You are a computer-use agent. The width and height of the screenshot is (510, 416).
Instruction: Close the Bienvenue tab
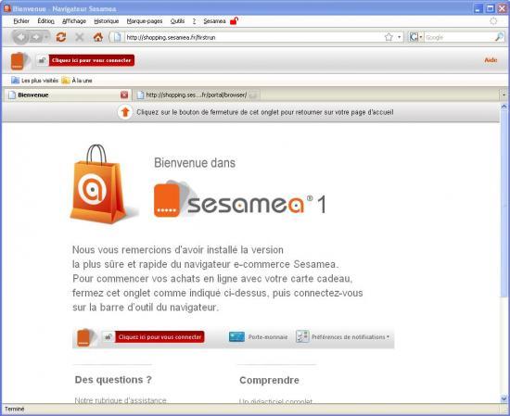[124, 95]
